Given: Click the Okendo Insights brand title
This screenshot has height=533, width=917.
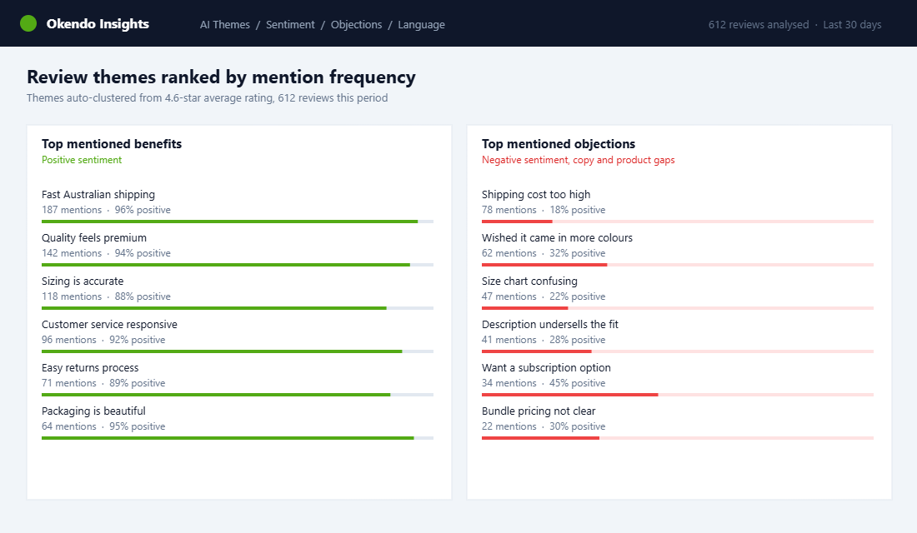Looking at the screenshot, I should (x=98, y=24).
